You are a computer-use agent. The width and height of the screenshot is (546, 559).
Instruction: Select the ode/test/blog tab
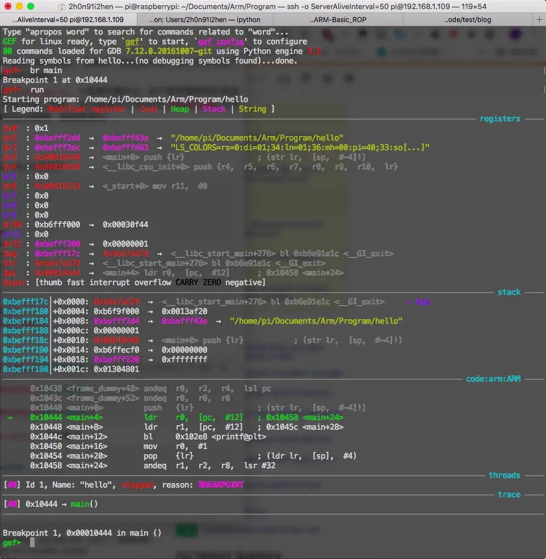pos(468,20)
